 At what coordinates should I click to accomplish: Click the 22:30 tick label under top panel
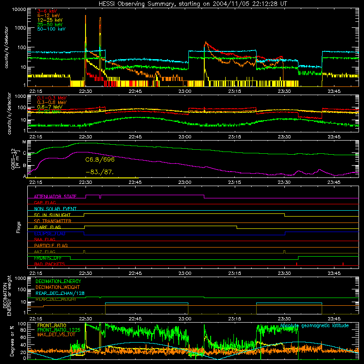tap(86, 91)
